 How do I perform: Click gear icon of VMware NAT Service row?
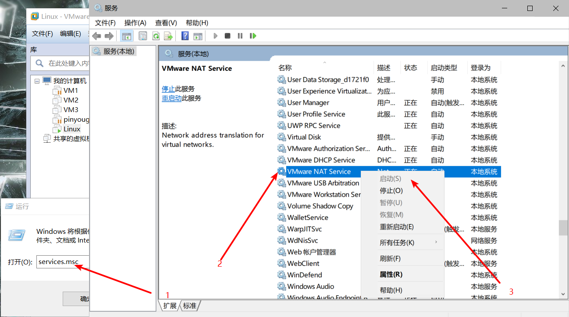[281, 172]
